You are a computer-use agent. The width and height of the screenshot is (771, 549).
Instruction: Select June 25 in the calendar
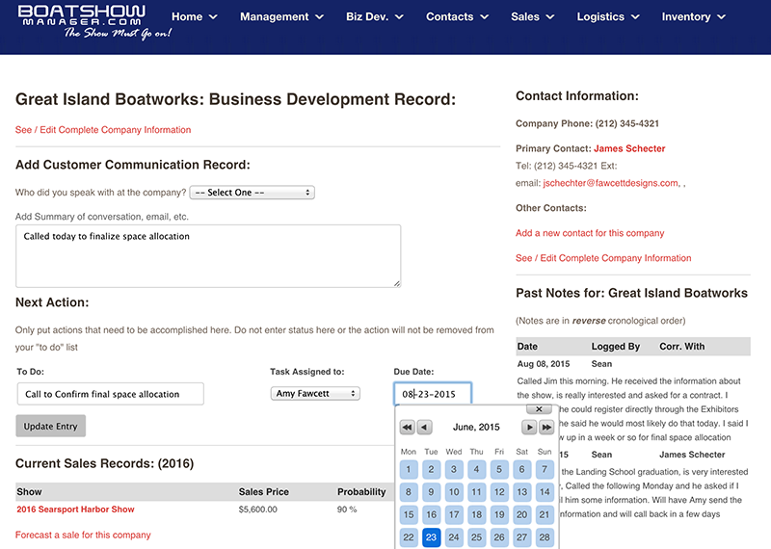click(476, 537)
